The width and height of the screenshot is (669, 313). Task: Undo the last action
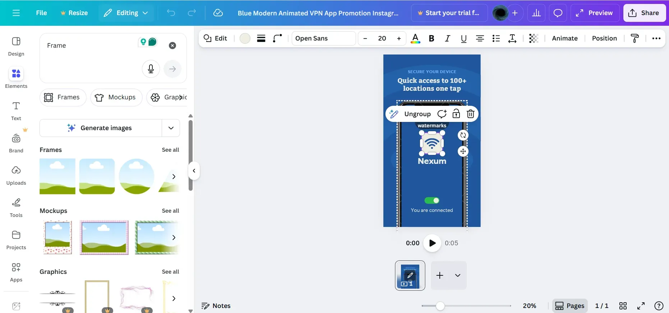click(171, 13)
